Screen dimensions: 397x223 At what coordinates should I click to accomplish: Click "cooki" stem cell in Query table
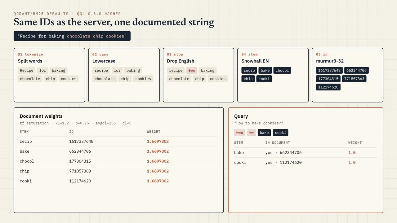(240, 162)
